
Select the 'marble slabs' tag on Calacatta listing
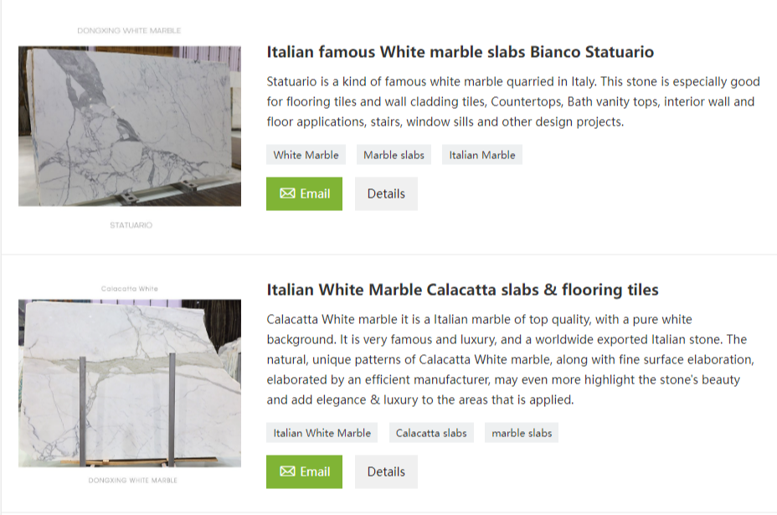521,433
